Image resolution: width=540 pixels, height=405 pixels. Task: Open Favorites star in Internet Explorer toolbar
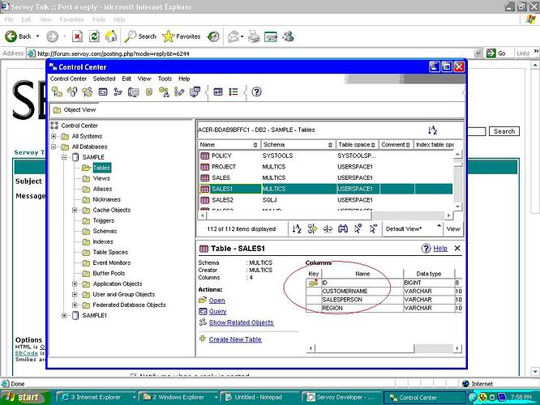point(181,36)
